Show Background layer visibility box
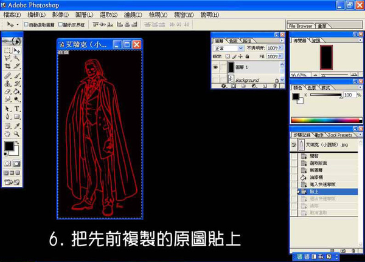Viewport: 365px width, 262px height. [215, 80]
